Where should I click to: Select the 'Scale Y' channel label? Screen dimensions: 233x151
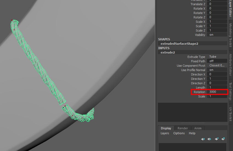point(200,26)
